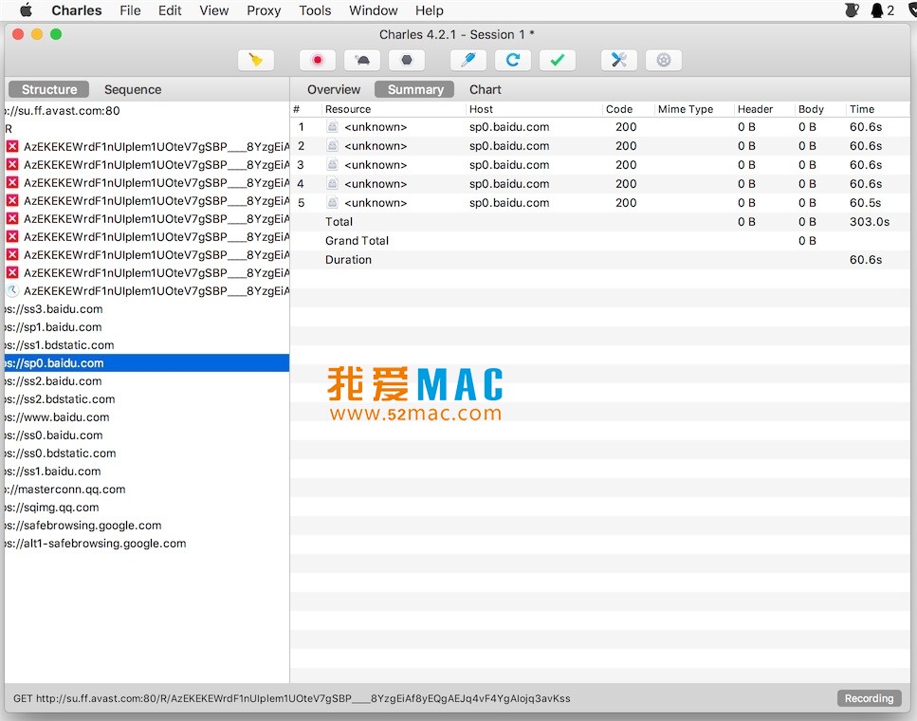917x721 pixels.
Task: Select ss0.bdstatic.com host in tree
Action: tap(61, 453)
